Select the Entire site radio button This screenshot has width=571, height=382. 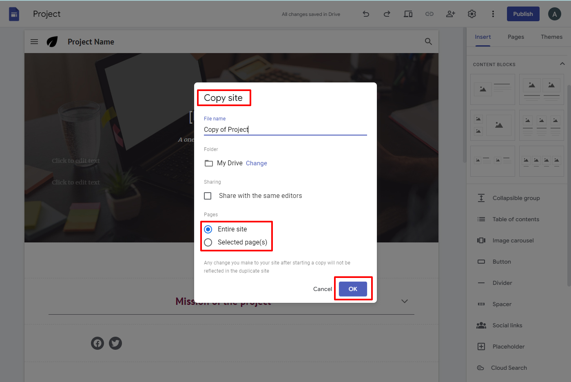(x=208, y=229)
